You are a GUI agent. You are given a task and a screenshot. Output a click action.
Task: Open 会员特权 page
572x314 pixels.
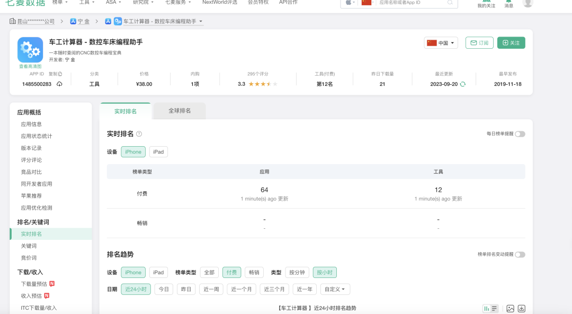point(258,2)
